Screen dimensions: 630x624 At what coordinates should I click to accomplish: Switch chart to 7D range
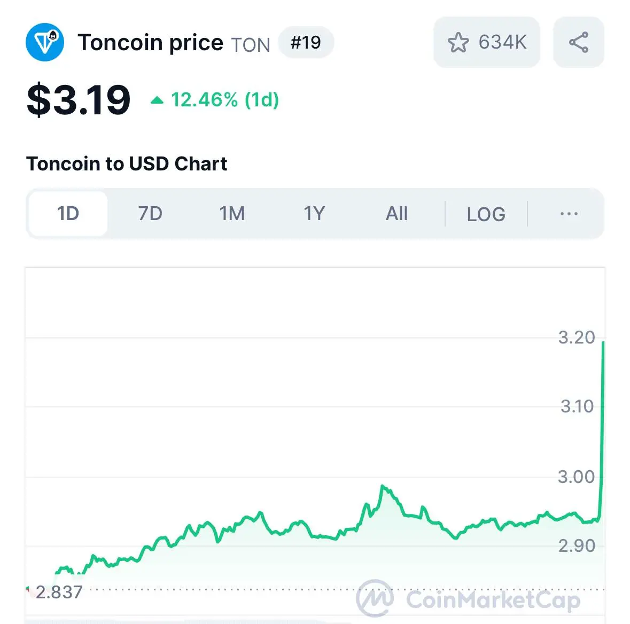point(150,213)
